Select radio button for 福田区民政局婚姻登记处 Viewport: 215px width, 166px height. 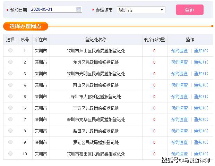[10, 153]
